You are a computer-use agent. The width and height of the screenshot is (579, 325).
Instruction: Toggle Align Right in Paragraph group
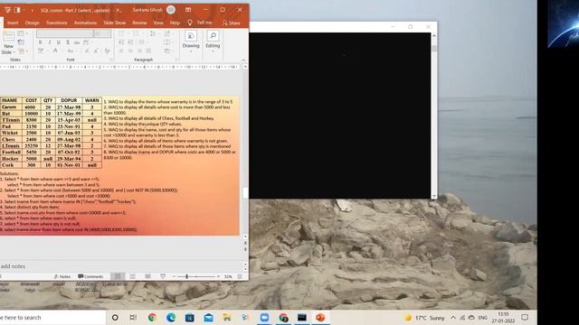pyautogui.click(x=139, y=51)
